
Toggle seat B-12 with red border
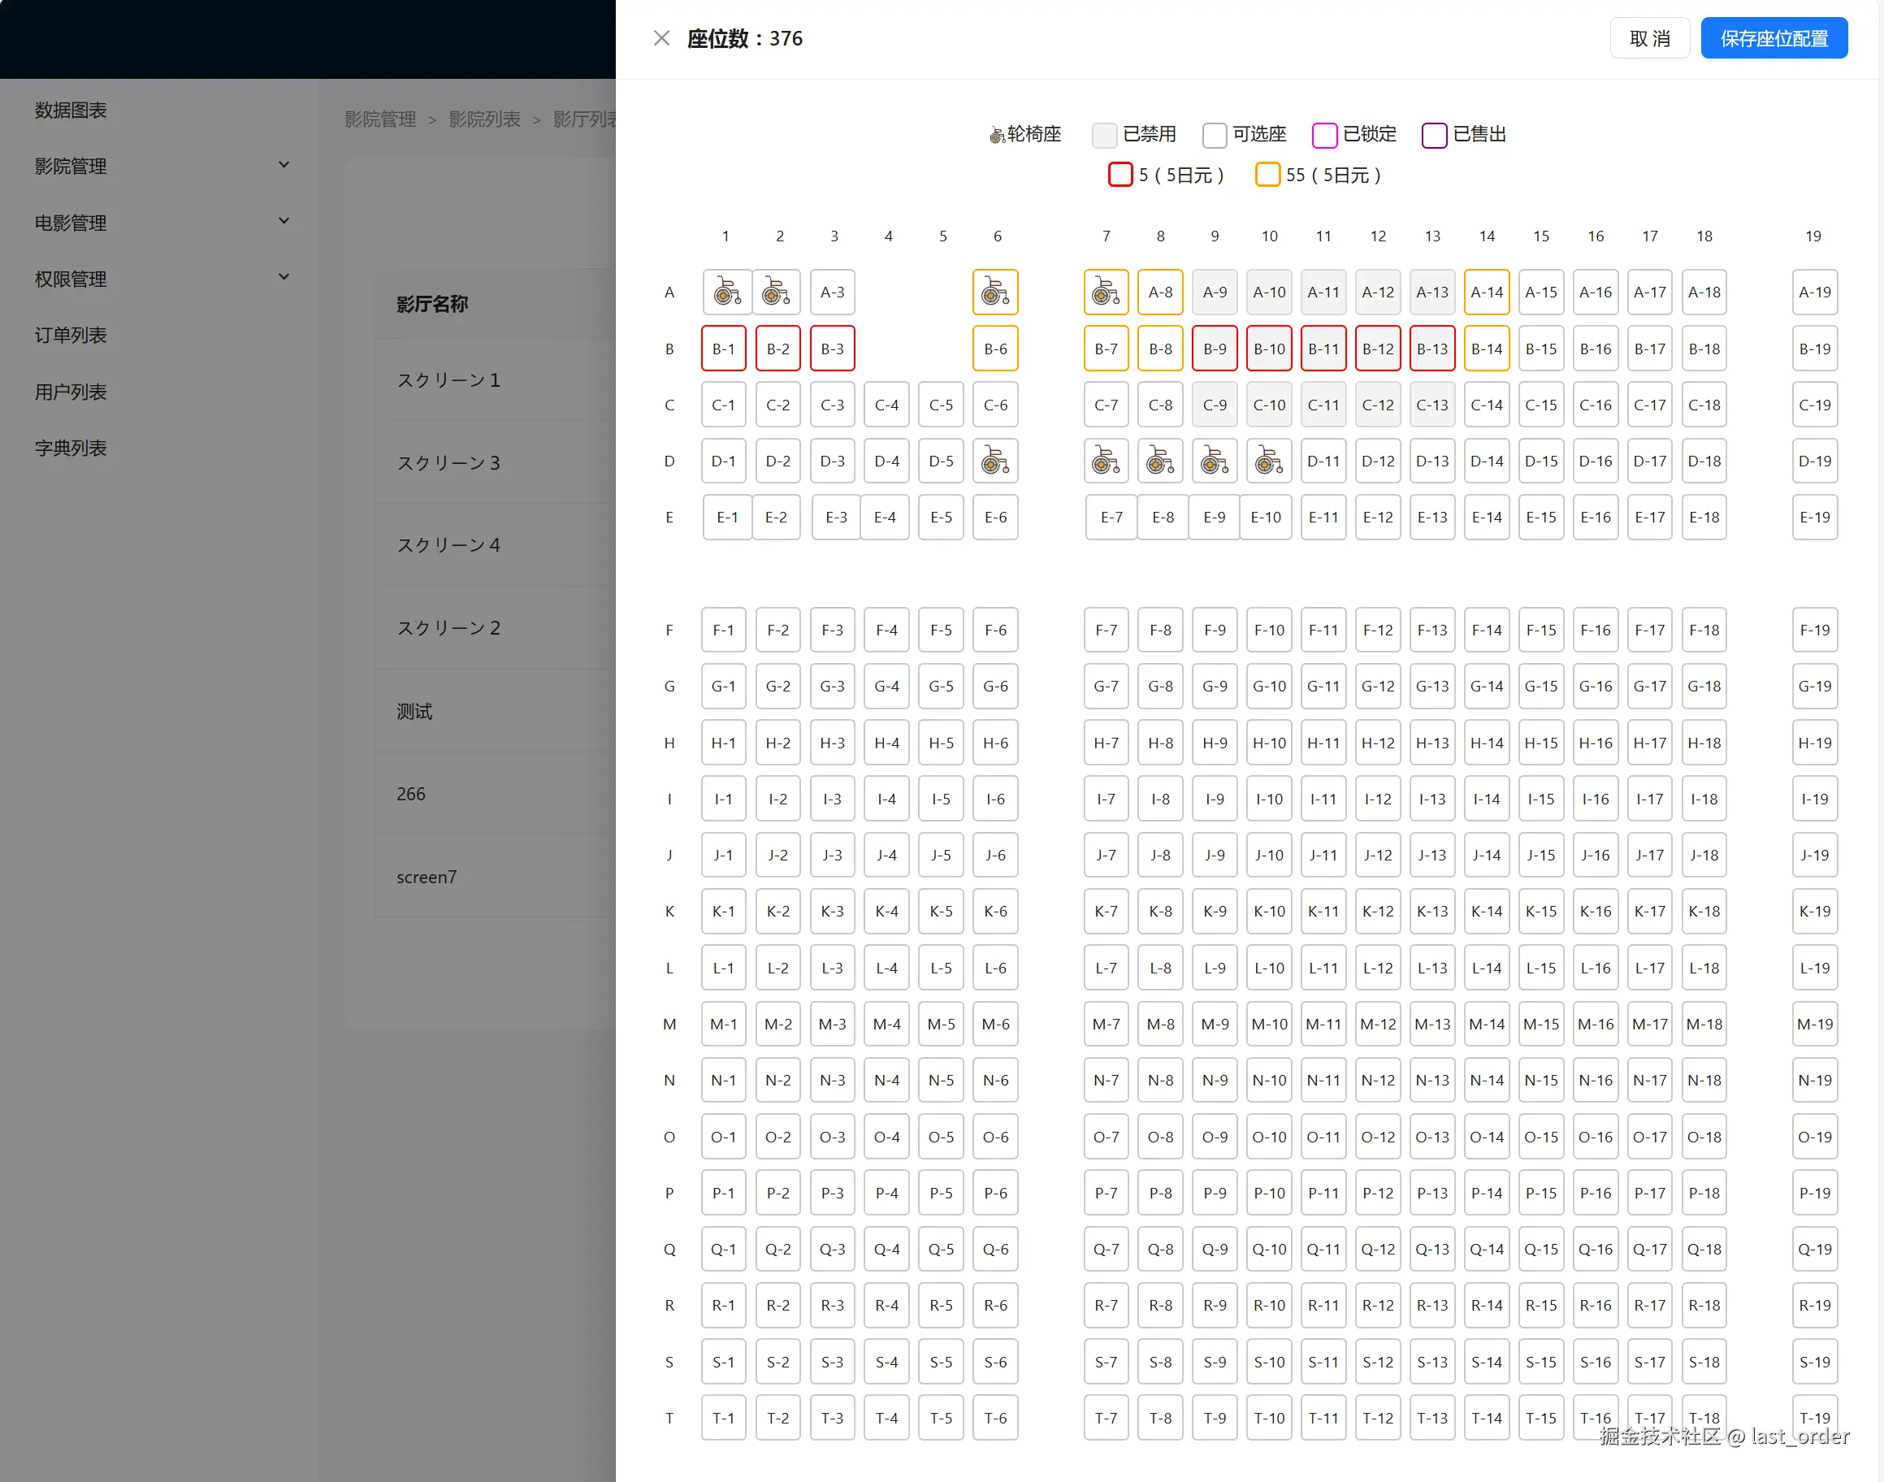click(x=1377, y=349)
